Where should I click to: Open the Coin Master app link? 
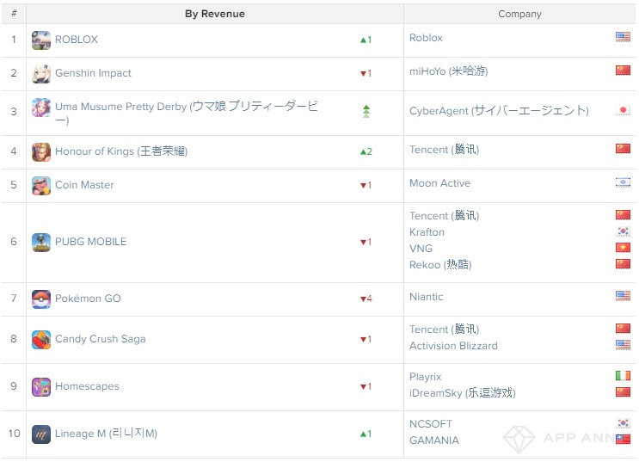84,185
